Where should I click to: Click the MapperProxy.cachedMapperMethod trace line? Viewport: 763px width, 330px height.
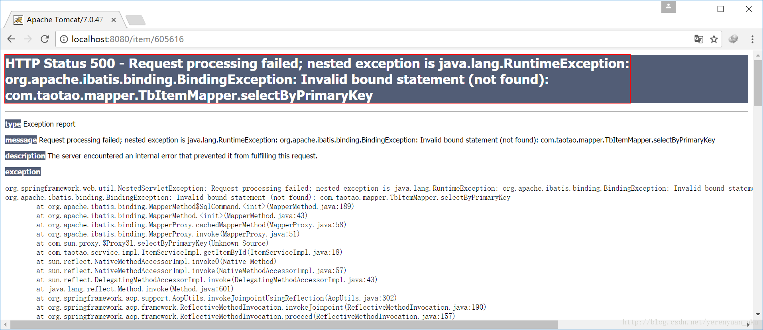[x=191, y=225]
